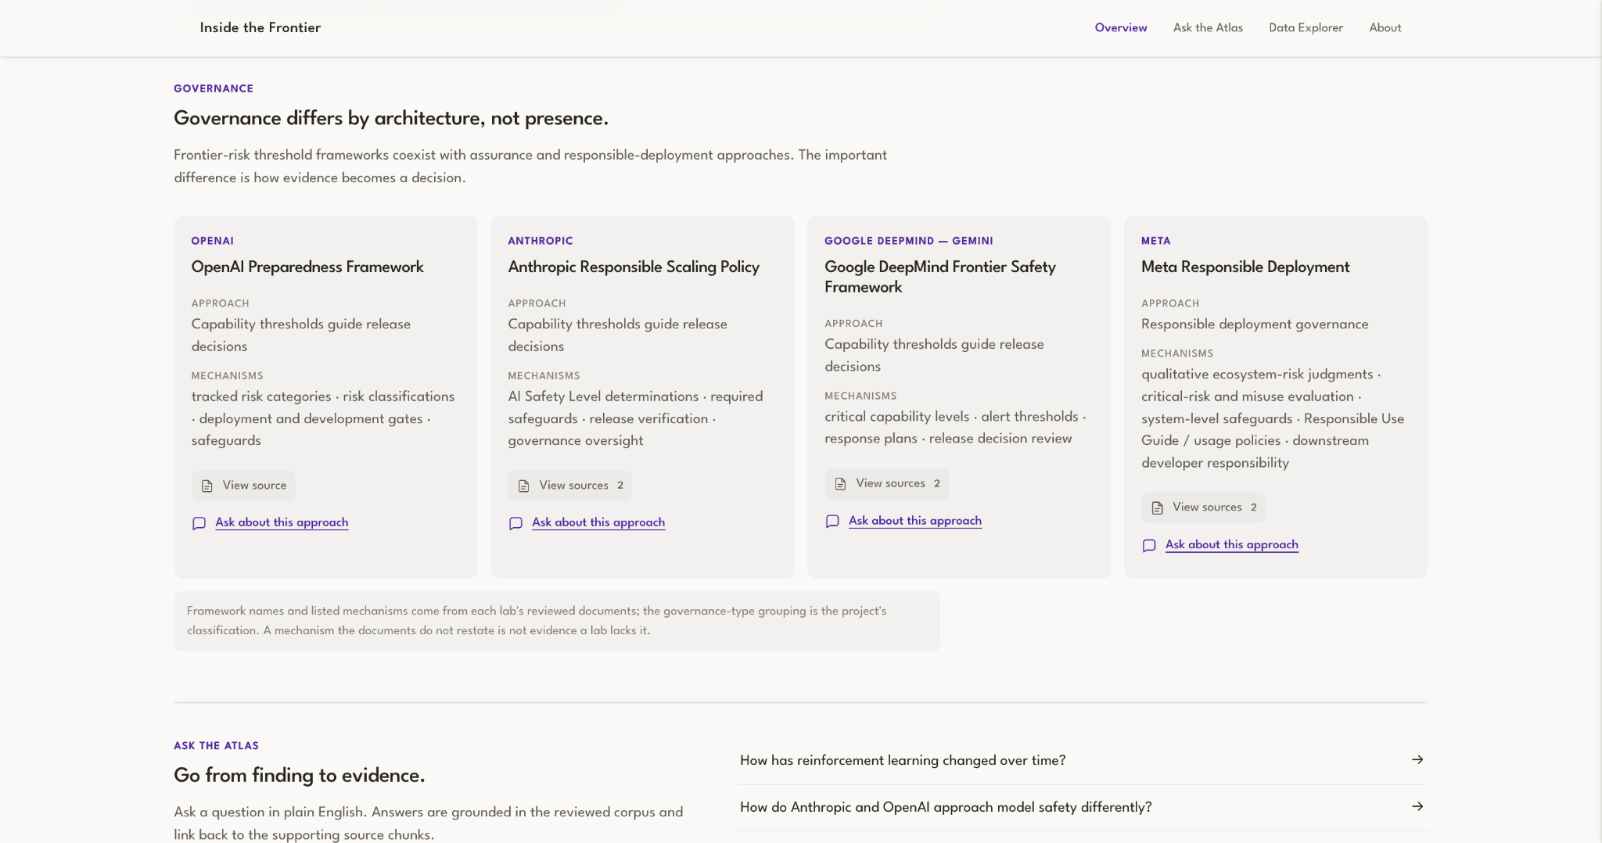
Task: Click the document icon in Google DeepMind View sources
Action: (841, 484)
